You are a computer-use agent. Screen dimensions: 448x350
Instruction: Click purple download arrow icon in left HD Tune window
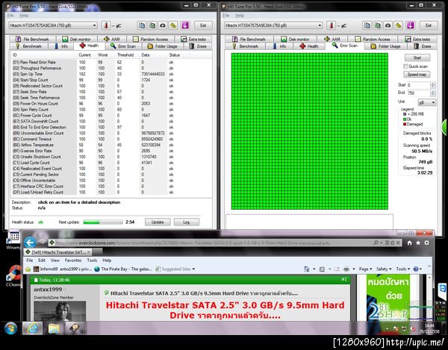point(185,25)
